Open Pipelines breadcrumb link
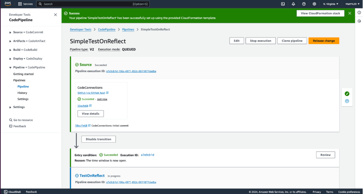363x194 pixels. 128,29
